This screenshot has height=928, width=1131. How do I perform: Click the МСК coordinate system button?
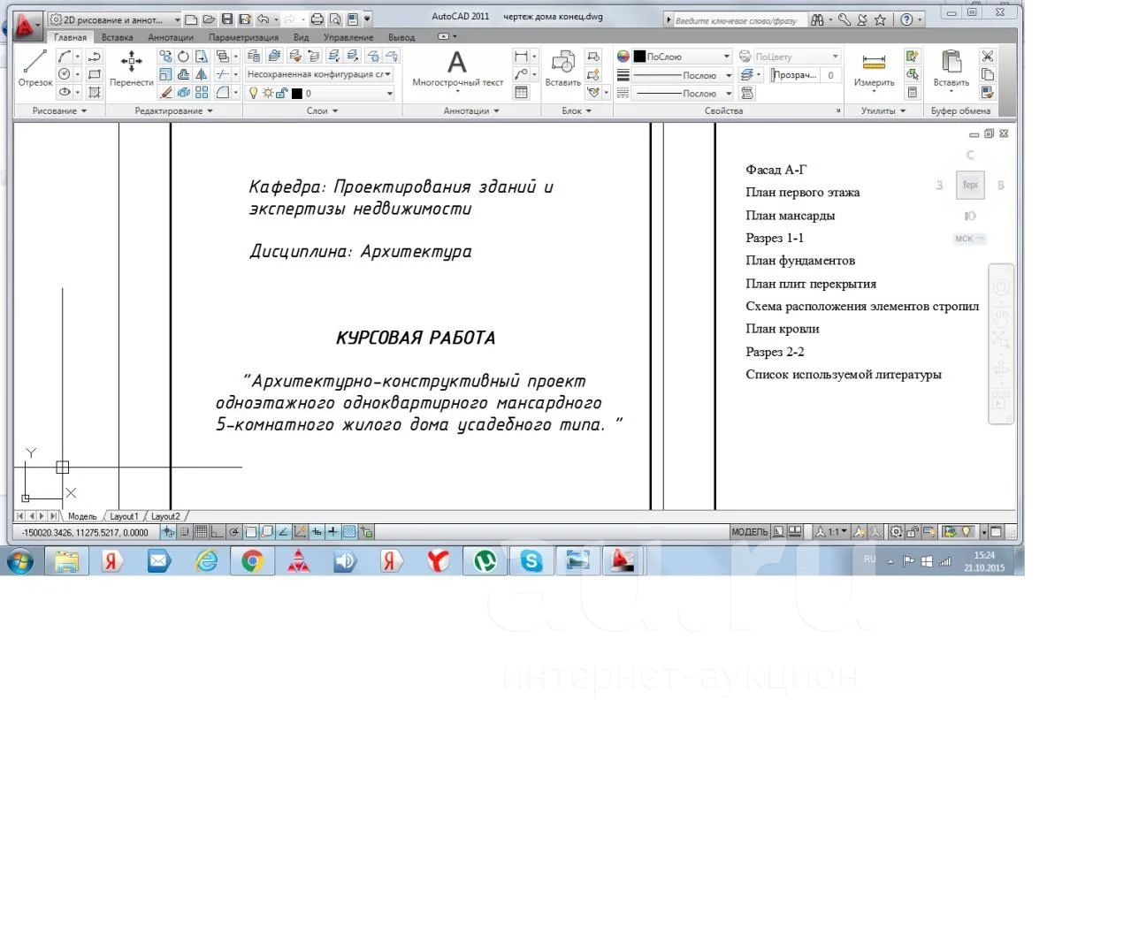[968, 239]
